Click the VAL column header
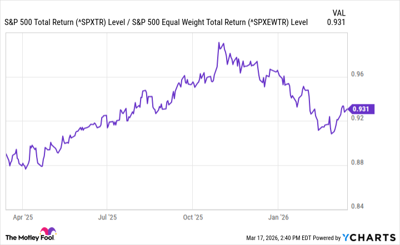The width and height of the screenshot is (400, 245). tap(339, 12)
